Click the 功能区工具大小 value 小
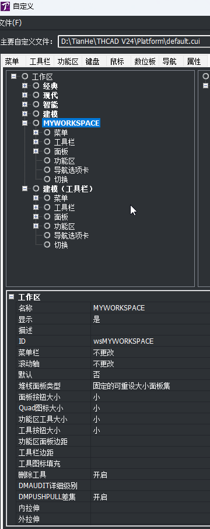This screenshot has width=210, height=529. point(97,419)
